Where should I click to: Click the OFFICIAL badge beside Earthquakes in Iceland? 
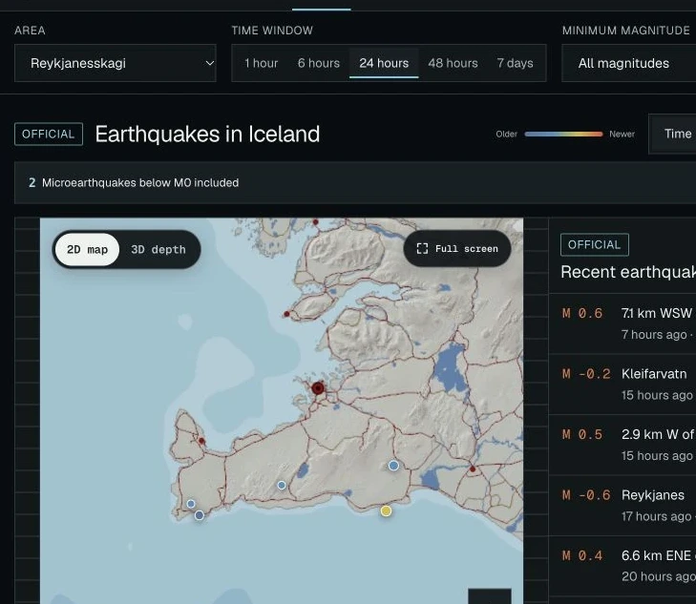pyautogui.click(x=49, y=134)
